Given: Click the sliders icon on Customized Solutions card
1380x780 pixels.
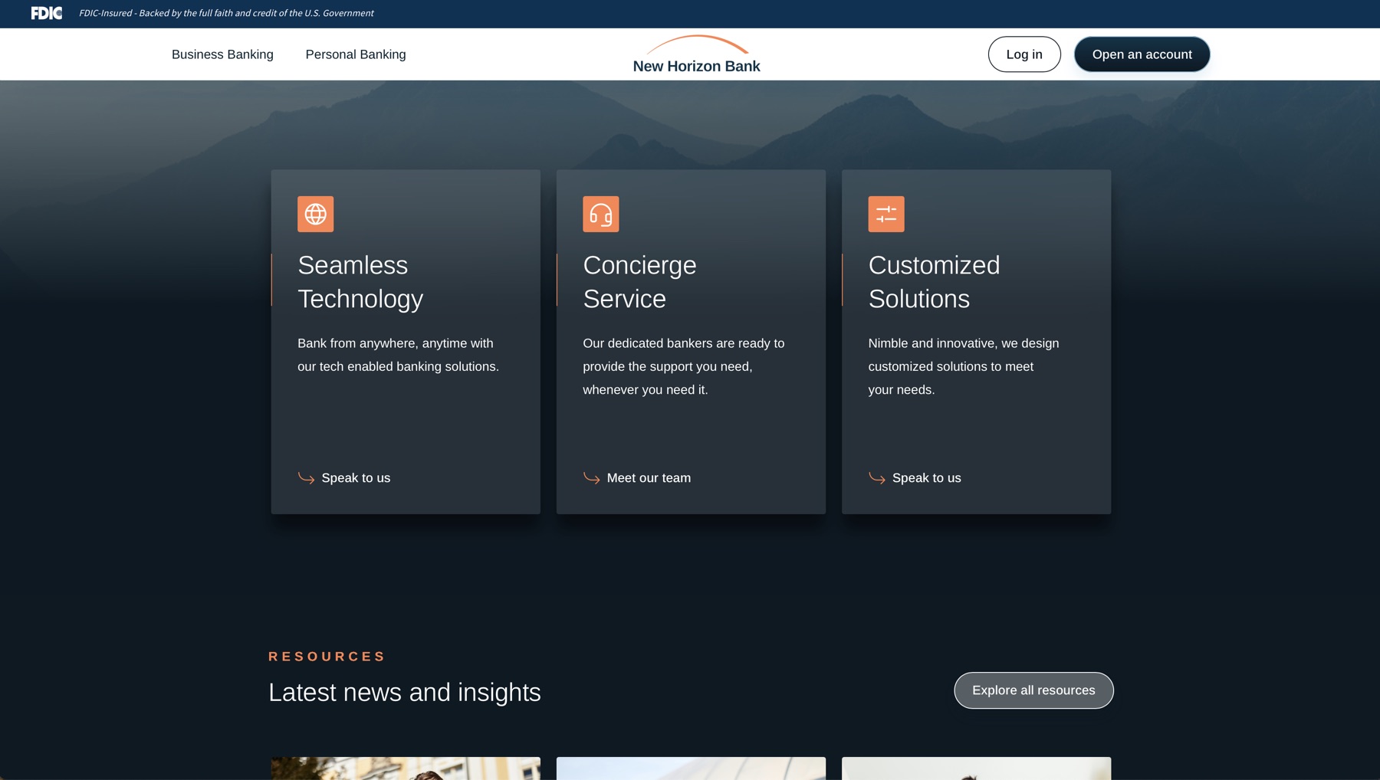Looking at the screenshot, I should point(886,214).
